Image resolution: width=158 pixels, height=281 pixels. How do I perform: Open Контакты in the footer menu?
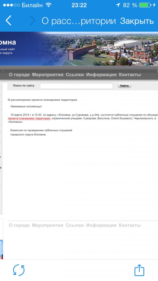130,225
